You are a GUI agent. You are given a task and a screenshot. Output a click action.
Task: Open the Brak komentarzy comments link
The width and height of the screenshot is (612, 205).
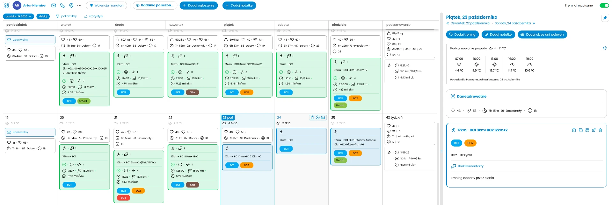click(470, 166)
